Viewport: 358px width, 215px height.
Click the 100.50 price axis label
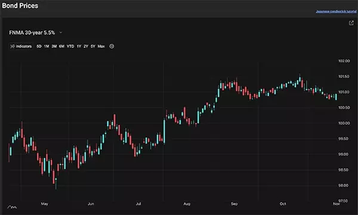coord(344,107)
